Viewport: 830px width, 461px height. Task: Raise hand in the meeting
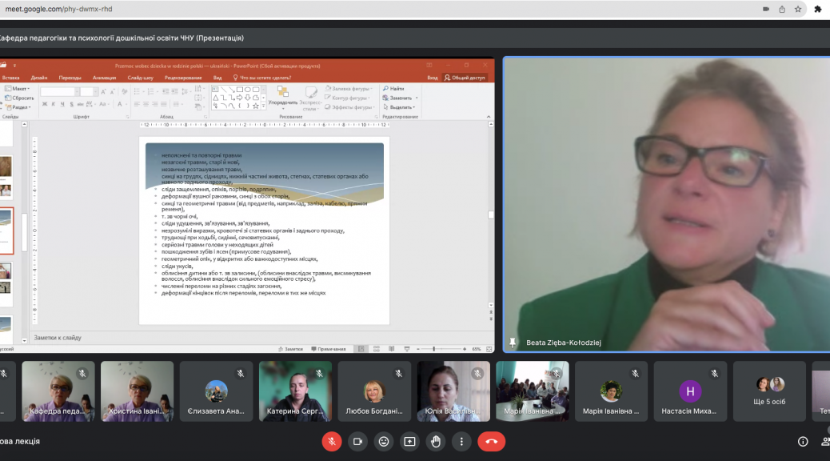(x=436, y=442)
